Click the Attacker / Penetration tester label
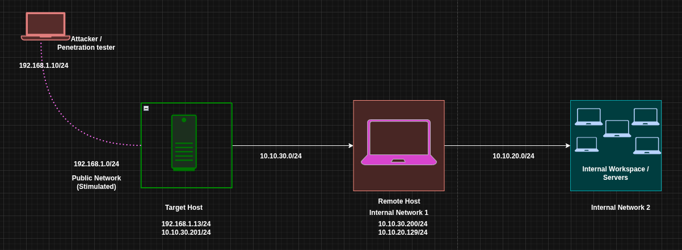The image size is (682, 250). tap(86, 44)
